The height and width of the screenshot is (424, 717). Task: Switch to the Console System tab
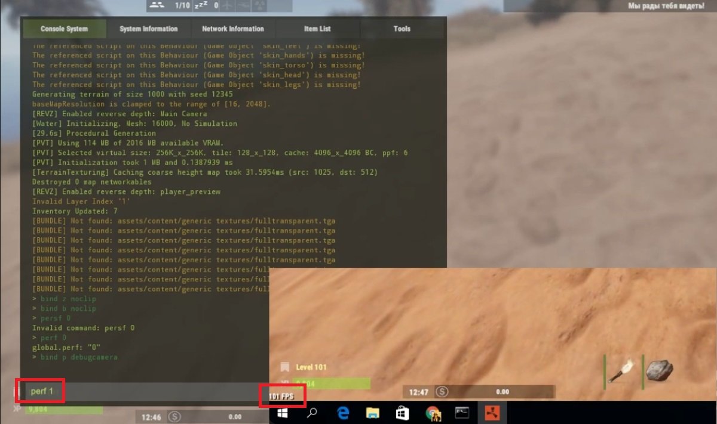tap(64, 29)
